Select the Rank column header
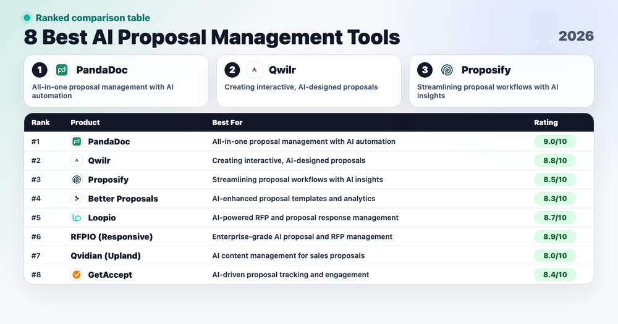The height and width of the screenshot is (324, 618). coord(41,122)
